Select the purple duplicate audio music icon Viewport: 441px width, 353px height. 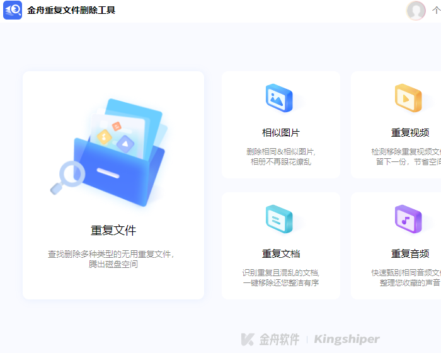(x=408, y=219)
